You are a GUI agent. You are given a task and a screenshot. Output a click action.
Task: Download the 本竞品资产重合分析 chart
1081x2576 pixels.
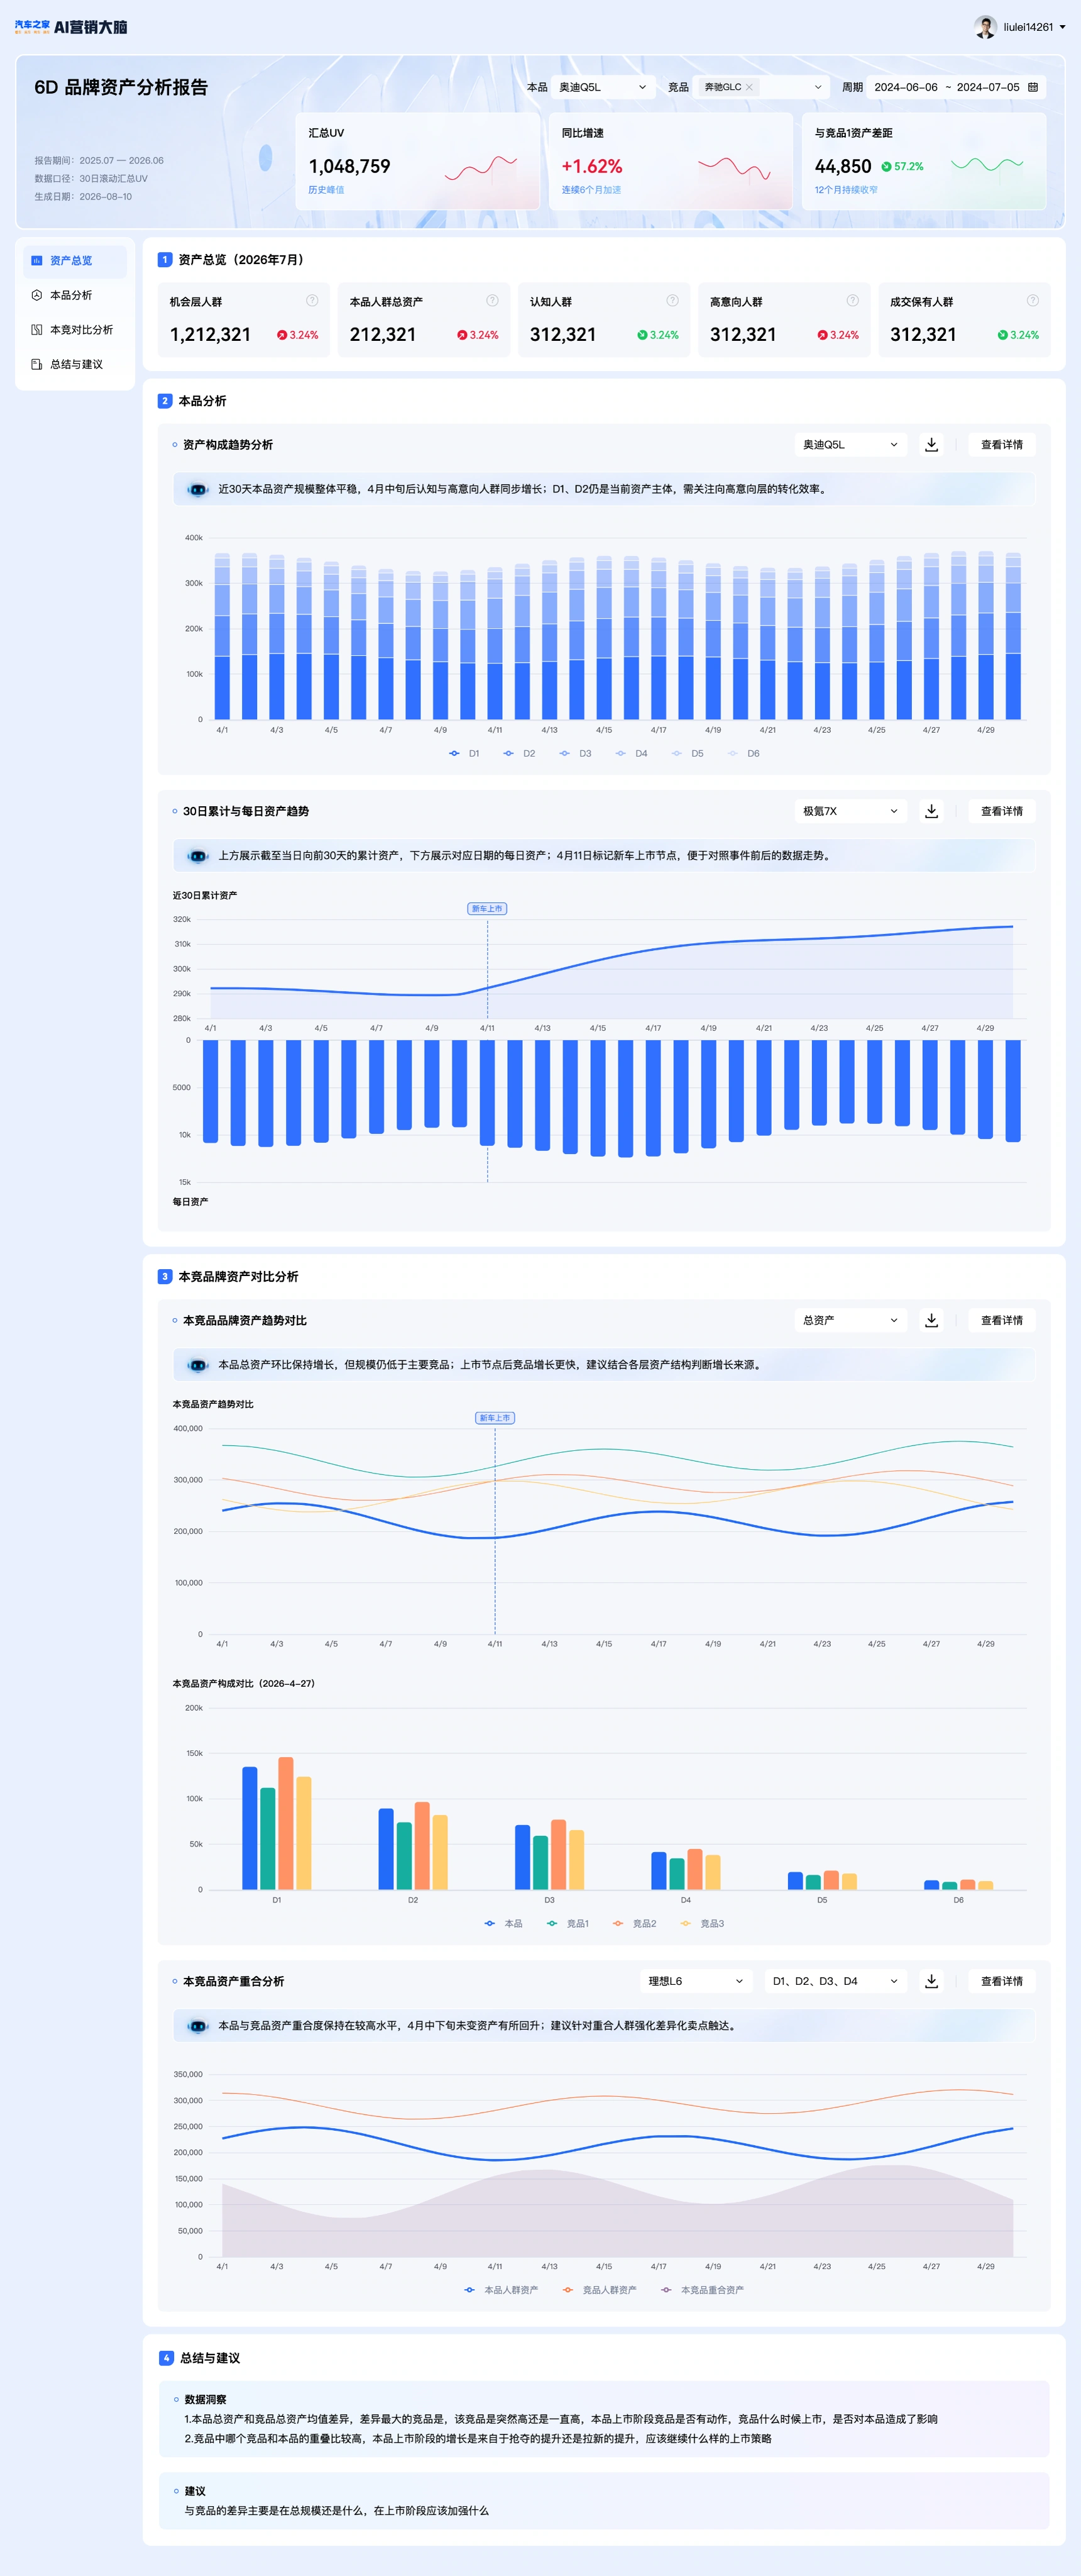click(931, 1981)
